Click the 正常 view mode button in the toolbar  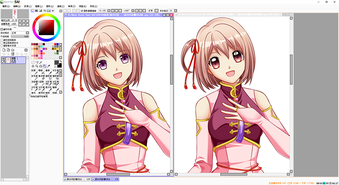(x=150, y=11)
